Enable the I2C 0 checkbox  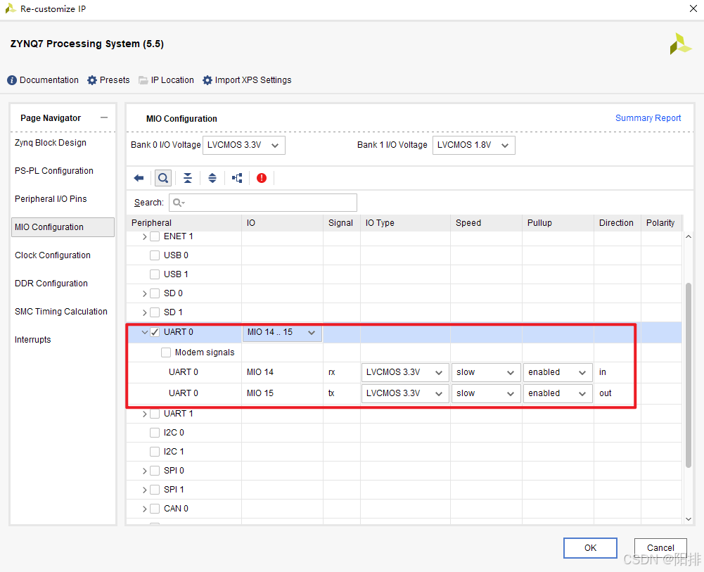[155, 433]
